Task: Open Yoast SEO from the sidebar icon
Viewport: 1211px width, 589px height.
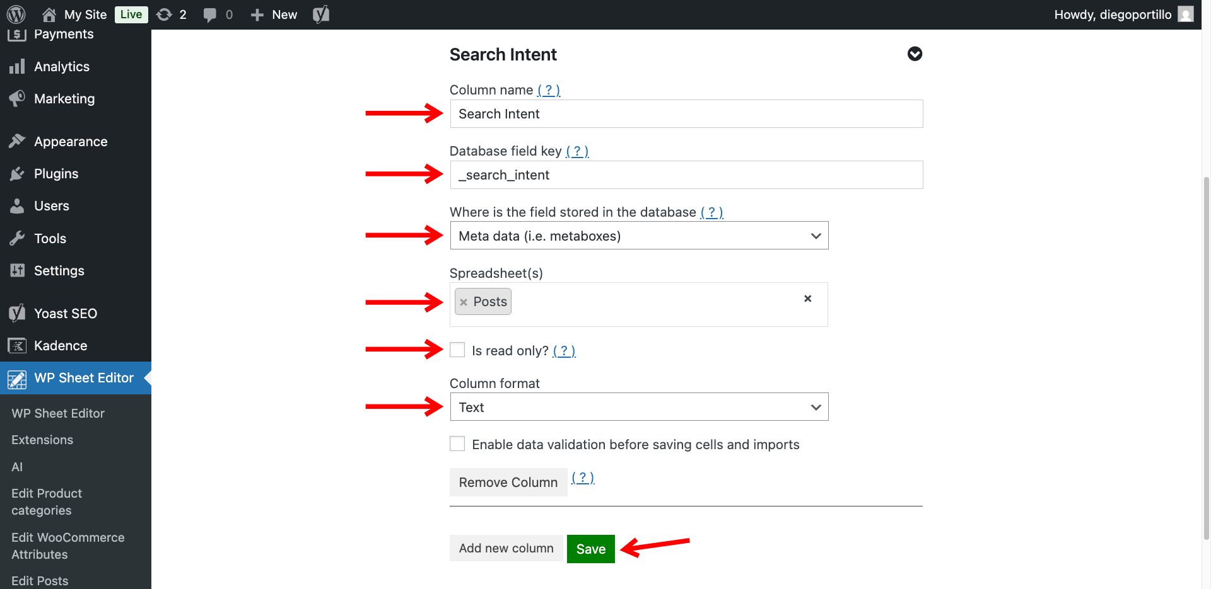Action: (16, 312)
